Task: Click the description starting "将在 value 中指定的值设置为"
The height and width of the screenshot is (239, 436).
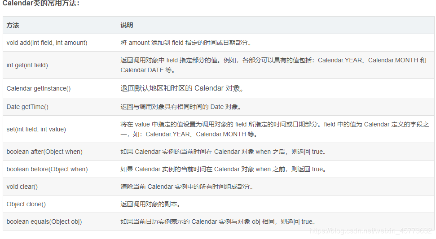Action: (275, 129)
